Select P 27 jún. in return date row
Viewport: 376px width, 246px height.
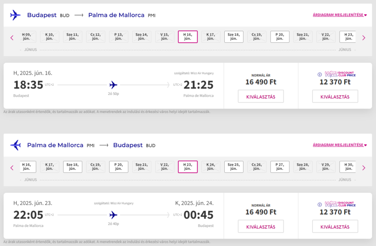click(x=280, y=167)
